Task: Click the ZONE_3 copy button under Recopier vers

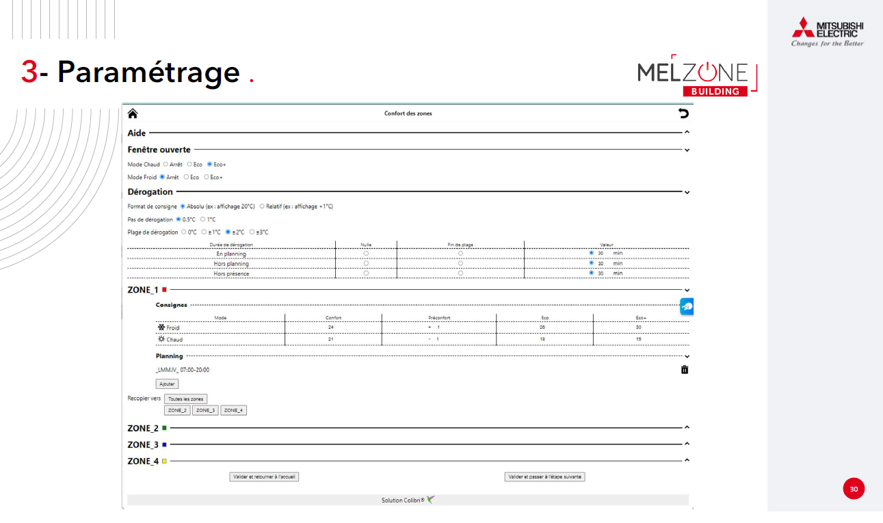Action: click(x=205, y=410)
